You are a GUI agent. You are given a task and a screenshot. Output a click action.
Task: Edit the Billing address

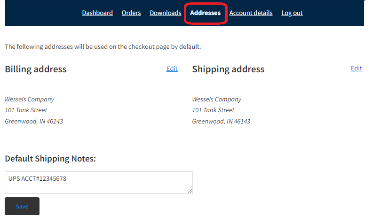click(x=172, y=69)
